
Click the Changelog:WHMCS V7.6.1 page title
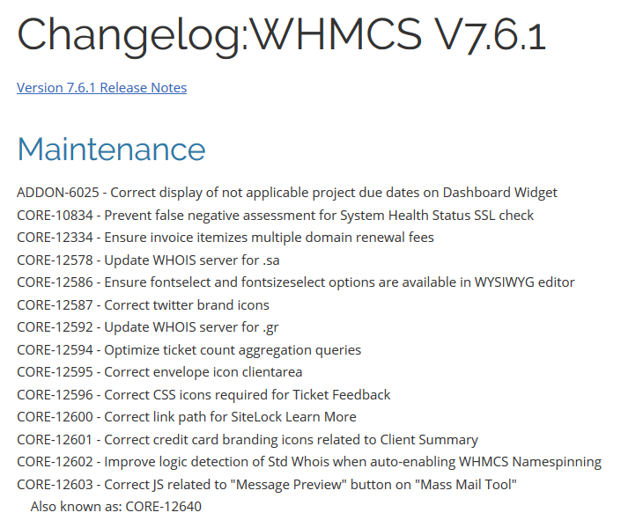(282, 35)
